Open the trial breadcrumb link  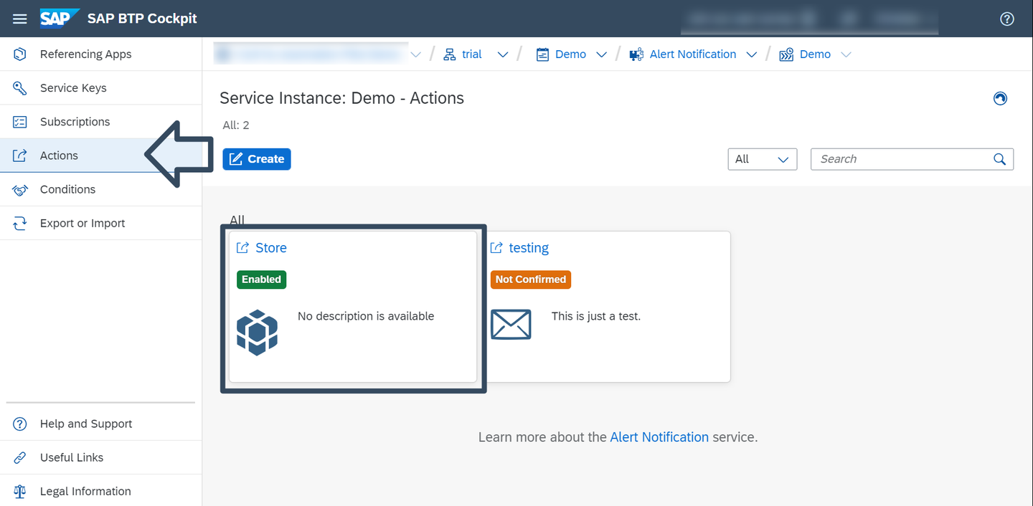click(x=472, y=54)
